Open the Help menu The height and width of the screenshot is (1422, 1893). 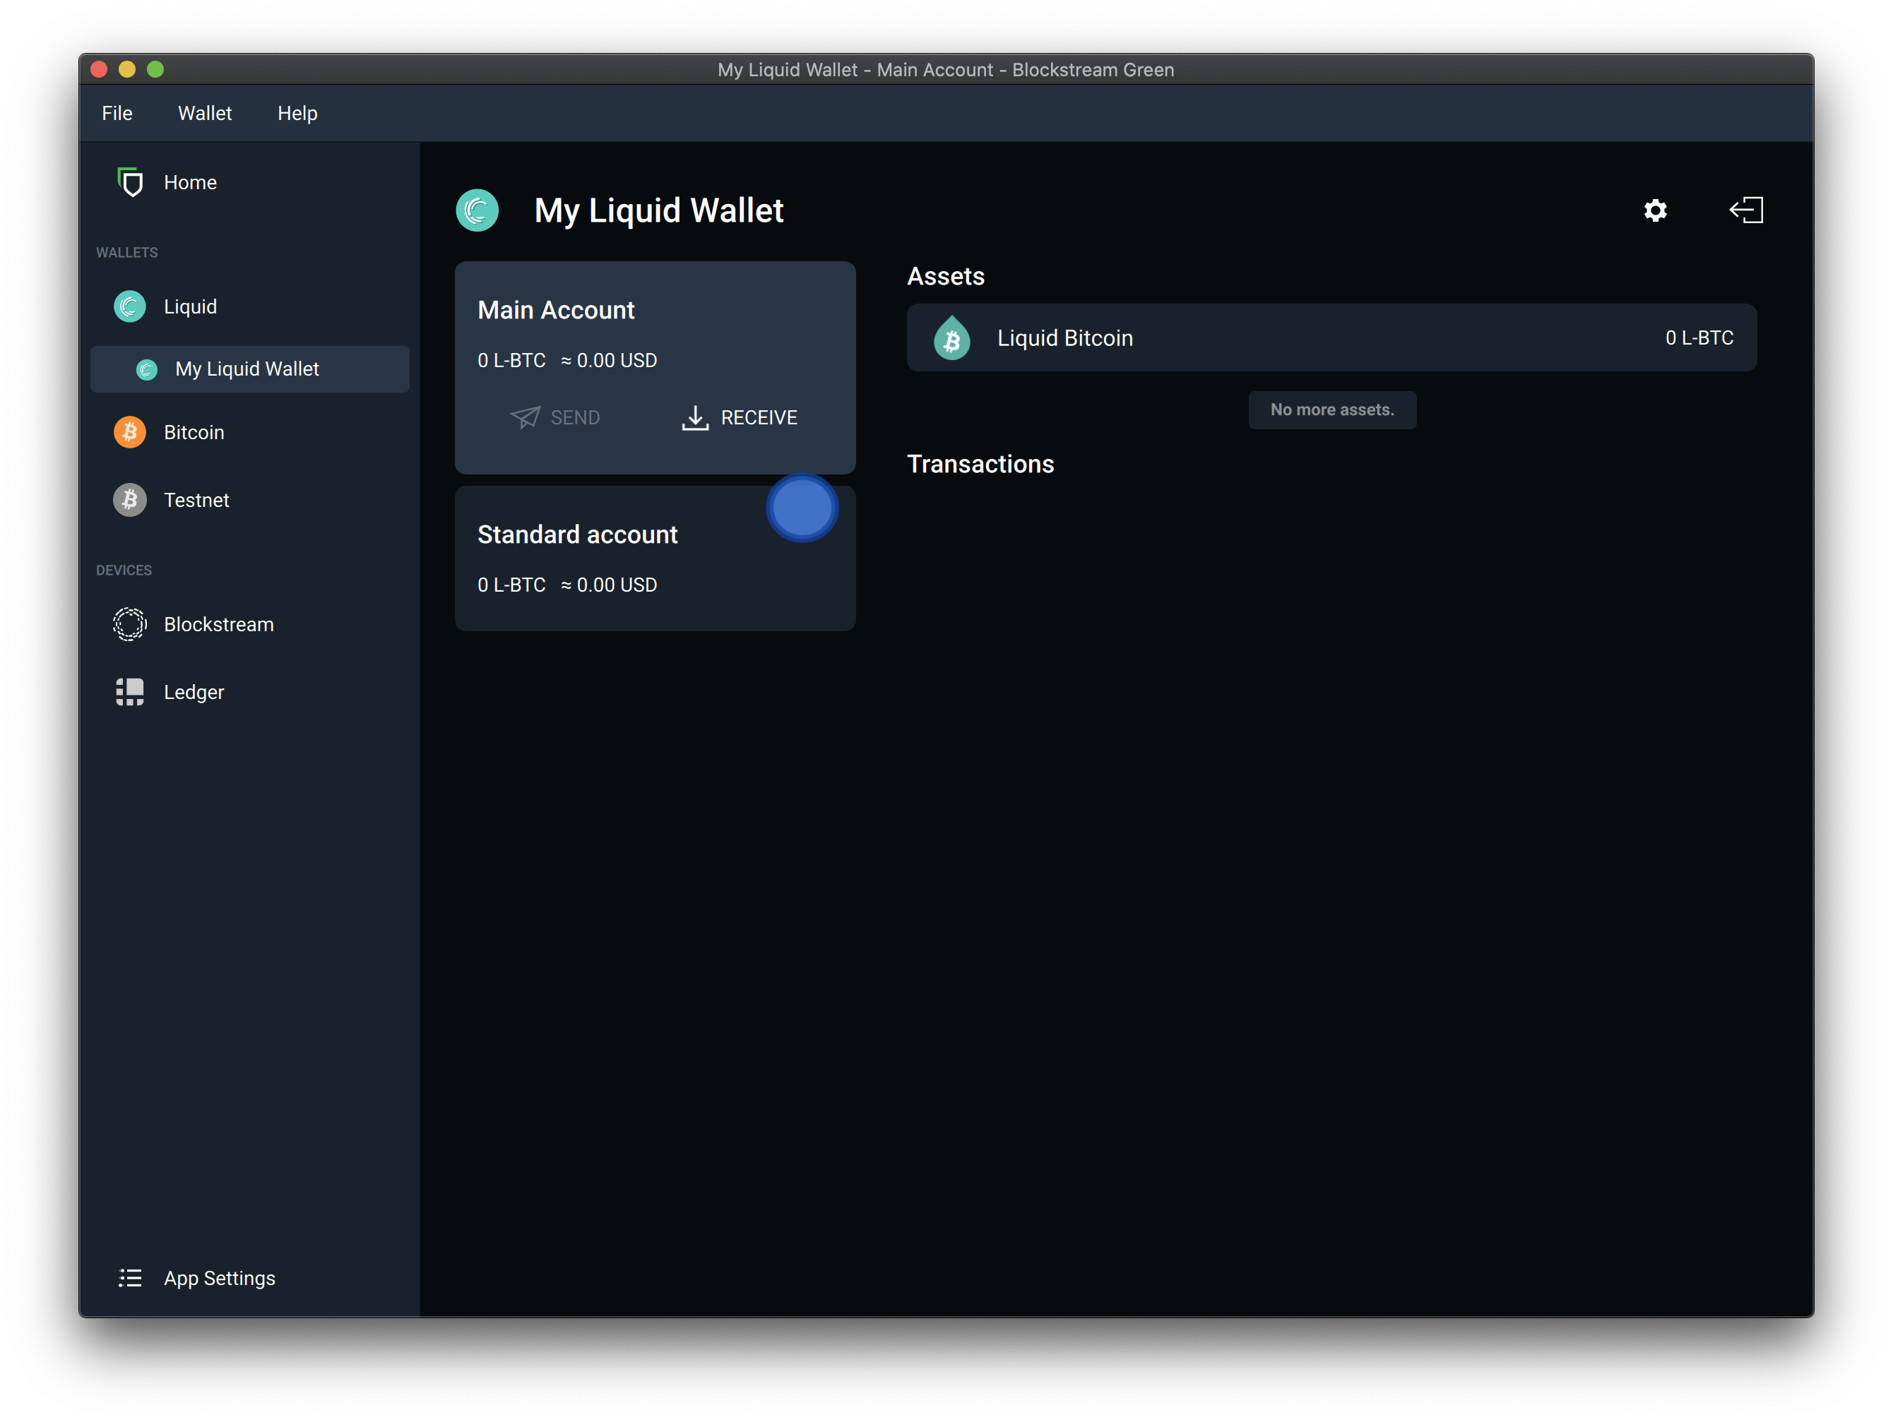coord(297,113)
